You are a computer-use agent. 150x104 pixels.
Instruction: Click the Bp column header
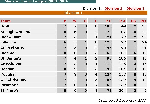(133, 21)
